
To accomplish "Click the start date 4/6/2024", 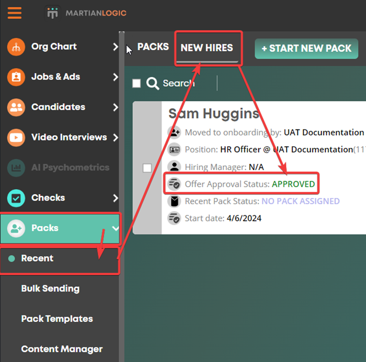I will coord(244,218).
